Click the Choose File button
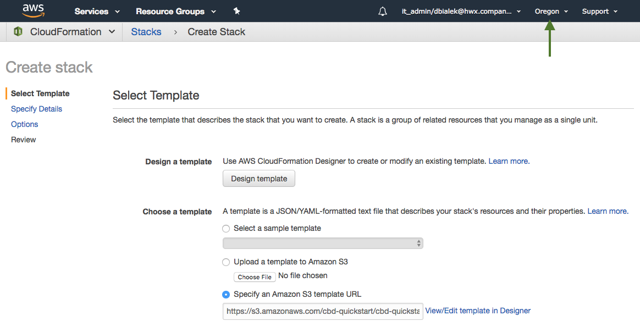640x332 pixels. [x=255, y=277]
